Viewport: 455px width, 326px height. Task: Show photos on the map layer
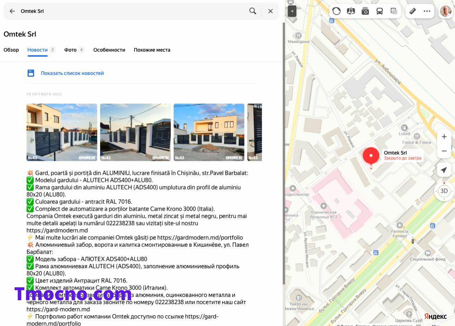click(365, 11)
